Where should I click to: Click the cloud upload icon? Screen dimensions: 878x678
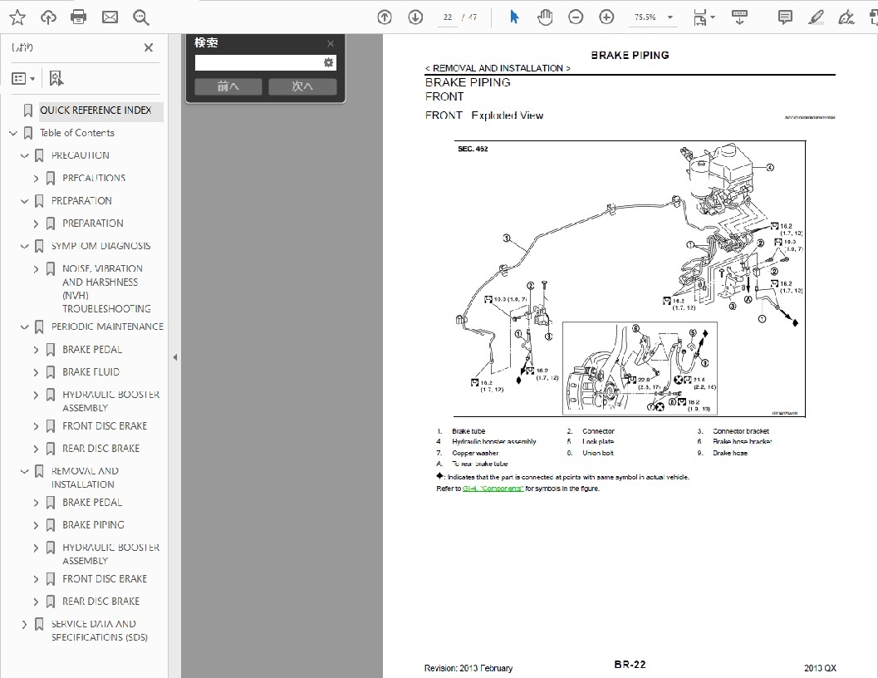[48, 17]
